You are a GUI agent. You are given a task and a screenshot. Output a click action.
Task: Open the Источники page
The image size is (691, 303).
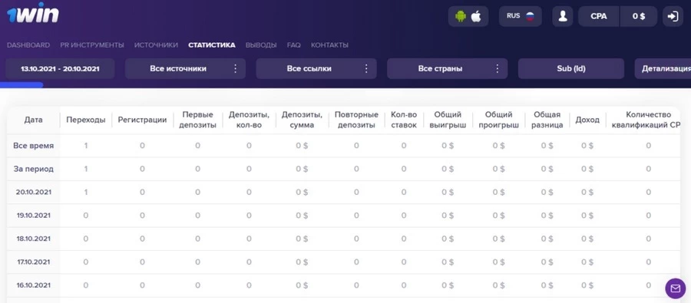[x=156, y=45]
